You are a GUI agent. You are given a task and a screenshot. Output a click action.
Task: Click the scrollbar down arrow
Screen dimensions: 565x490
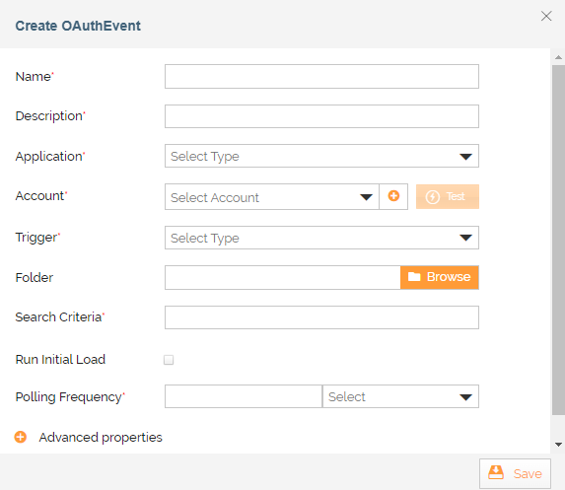click(x=558, y=445)
